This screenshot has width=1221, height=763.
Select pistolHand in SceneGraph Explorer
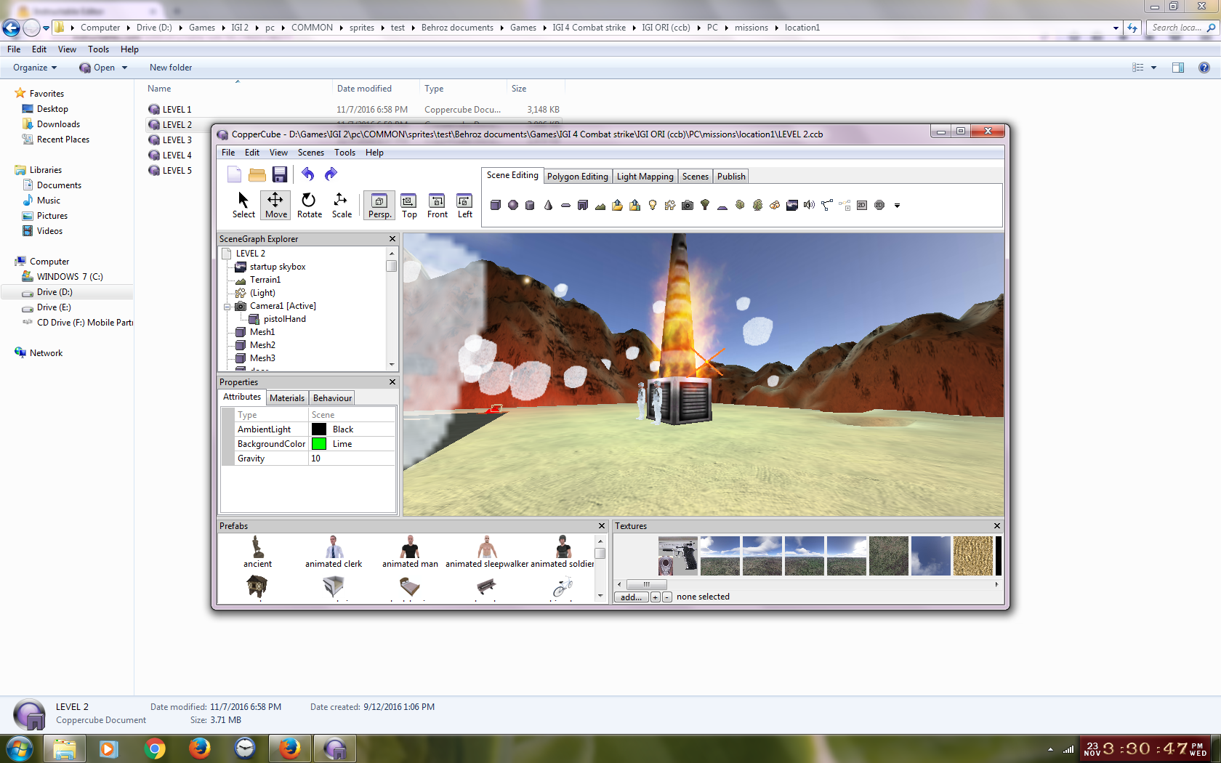285,319
